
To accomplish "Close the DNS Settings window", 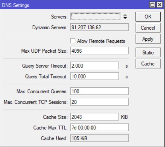I will pyautogui.click(x=160, y=5).
